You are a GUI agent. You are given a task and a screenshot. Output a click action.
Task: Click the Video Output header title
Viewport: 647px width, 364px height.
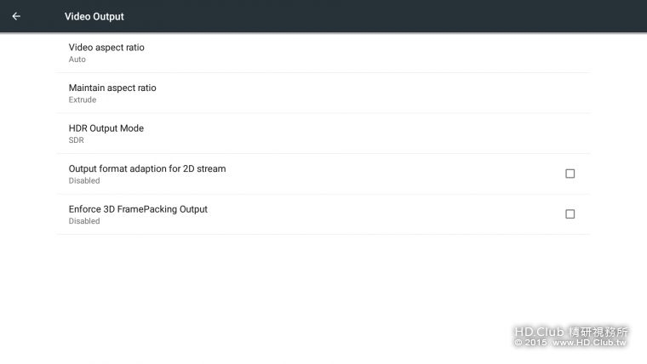(94, 16)
